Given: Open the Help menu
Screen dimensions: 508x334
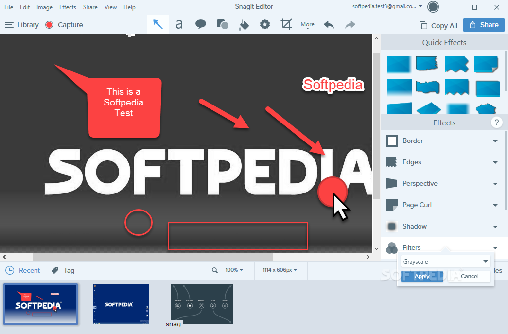Looking at the screenshot, I should pos(129,7).
